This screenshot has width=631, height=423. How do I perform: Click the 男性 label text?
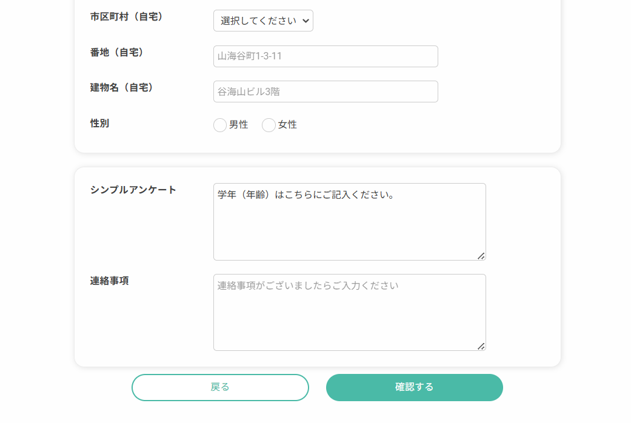tap(239, 125)
